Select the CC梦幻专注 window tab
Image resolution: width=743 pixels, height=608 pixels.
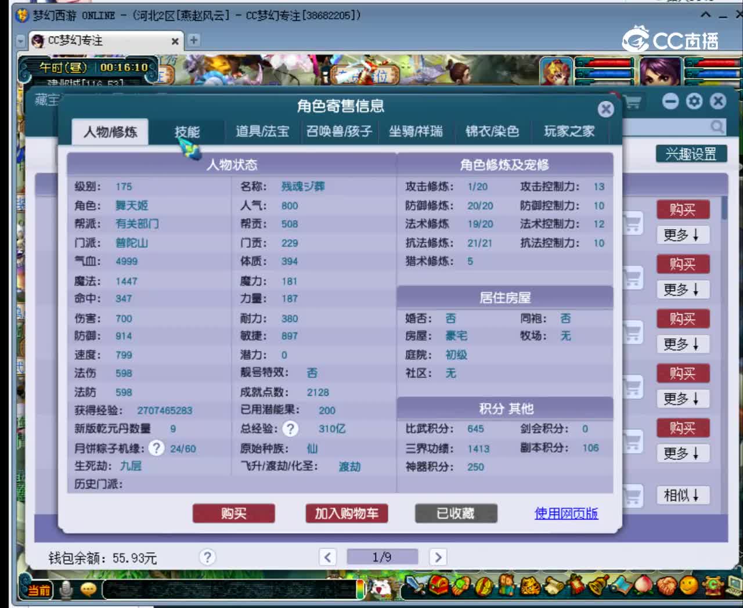coord(105,41)
